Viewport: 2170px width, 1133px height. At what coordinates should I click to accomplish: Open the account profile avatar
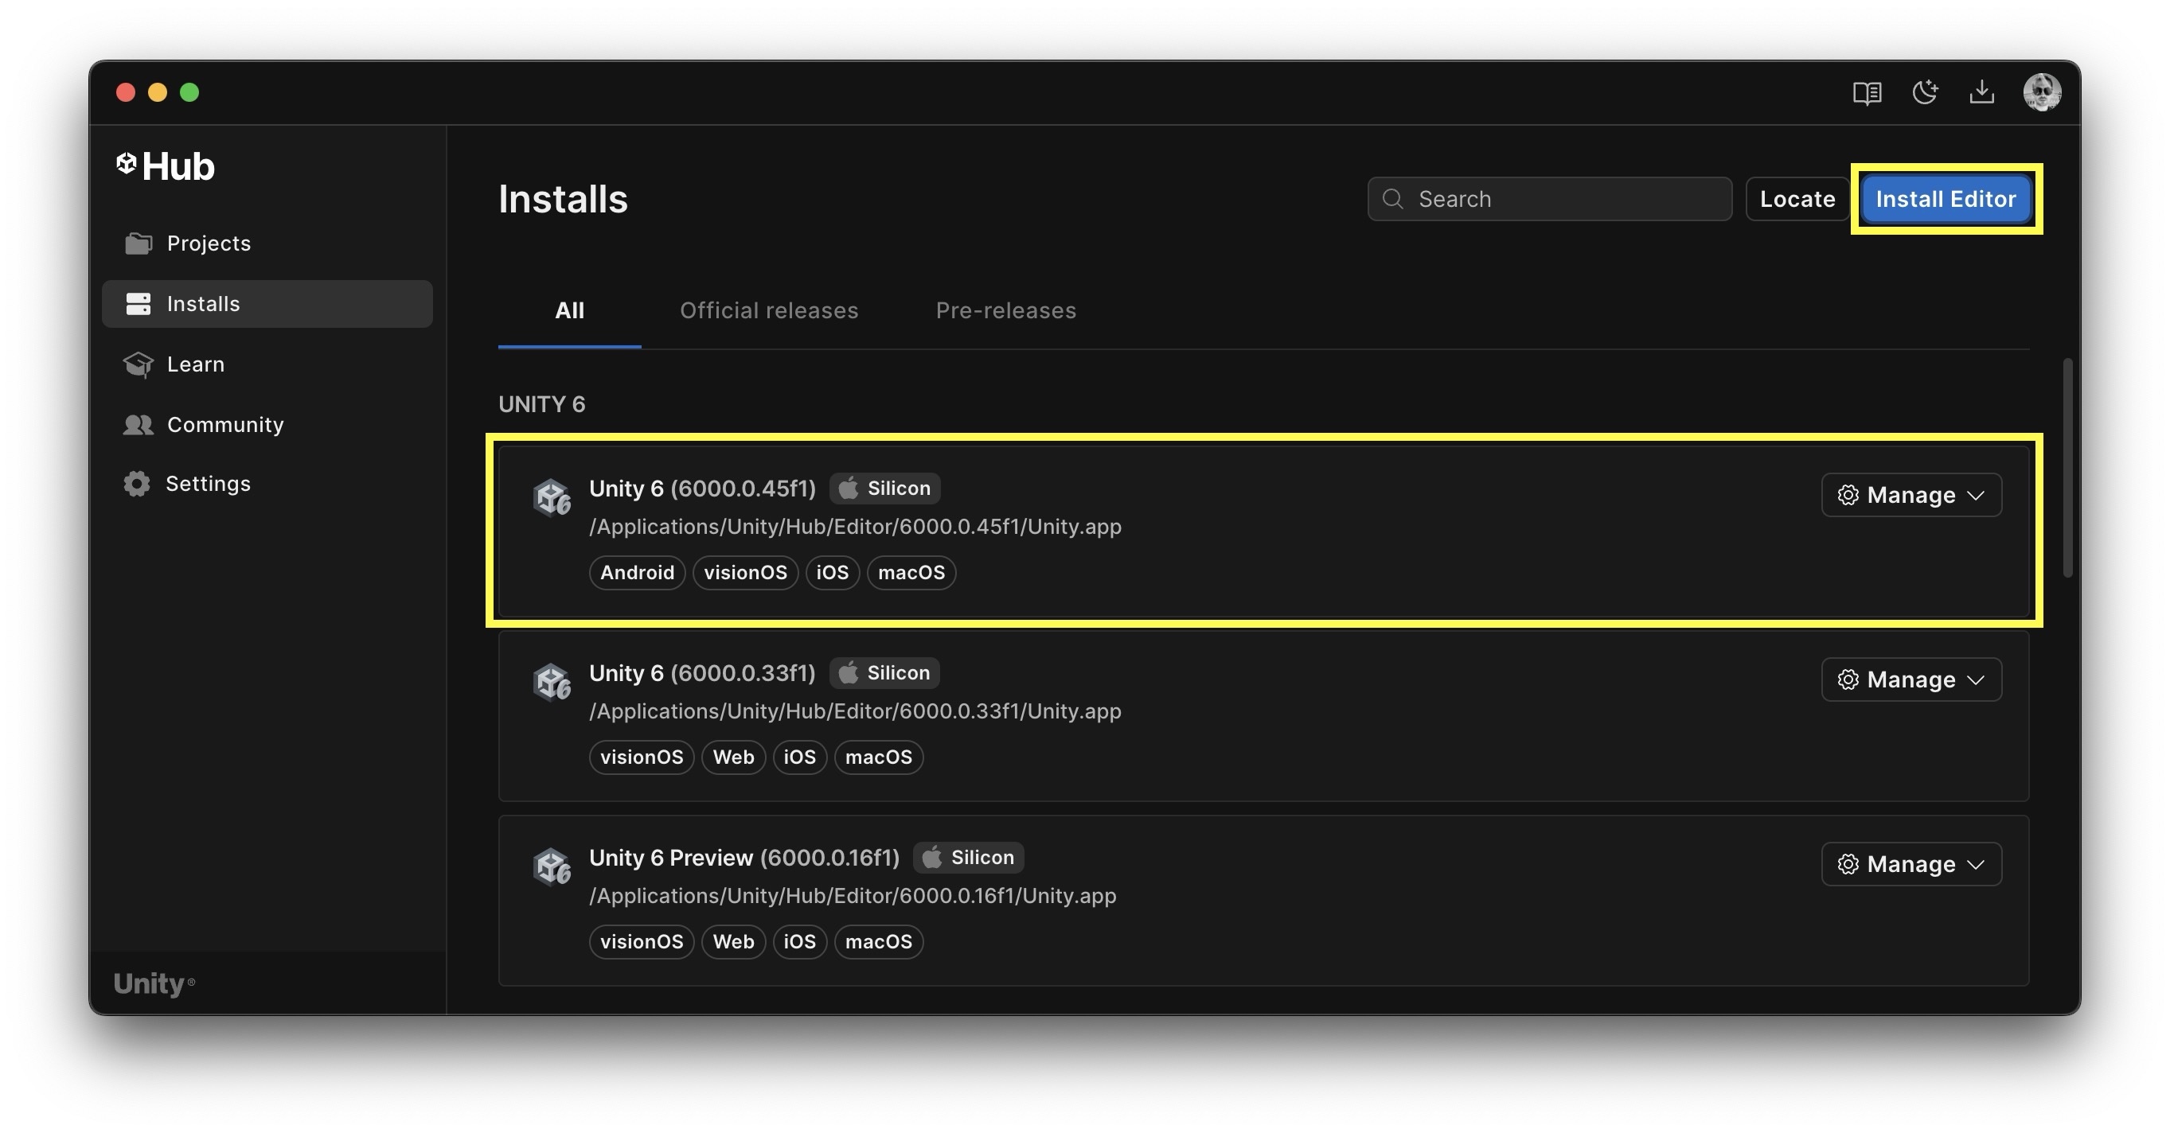2042,92
